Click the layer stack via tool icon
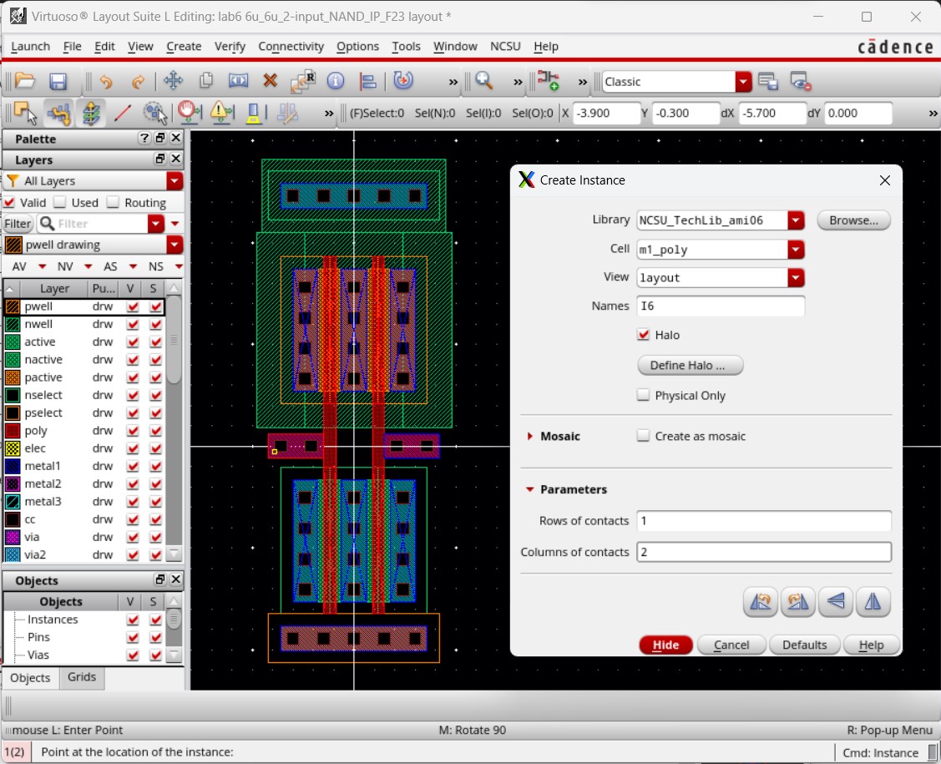Viewport: 941px width, 764px height. point(91,113)
